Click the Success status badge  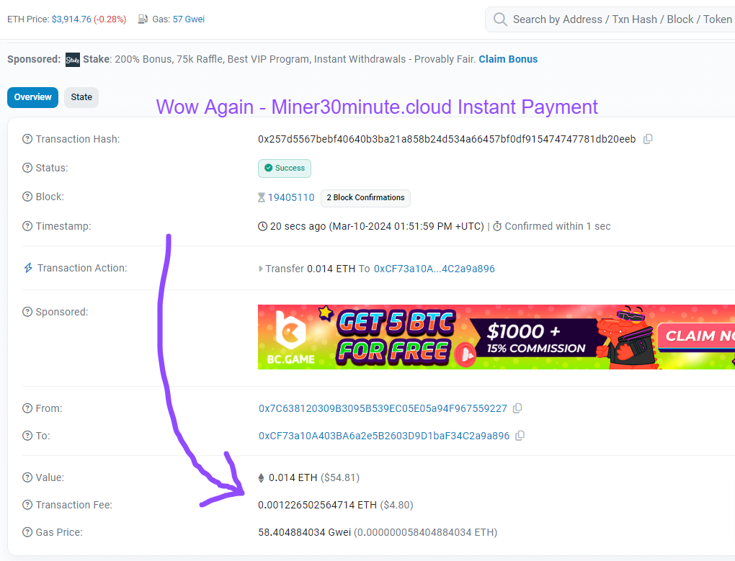tap(285, 168)
